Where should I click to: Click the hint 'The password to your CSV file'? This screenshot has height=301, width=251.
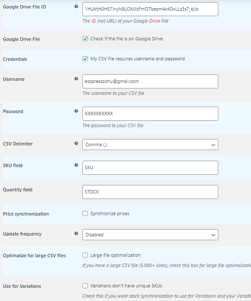coord(113,125)
